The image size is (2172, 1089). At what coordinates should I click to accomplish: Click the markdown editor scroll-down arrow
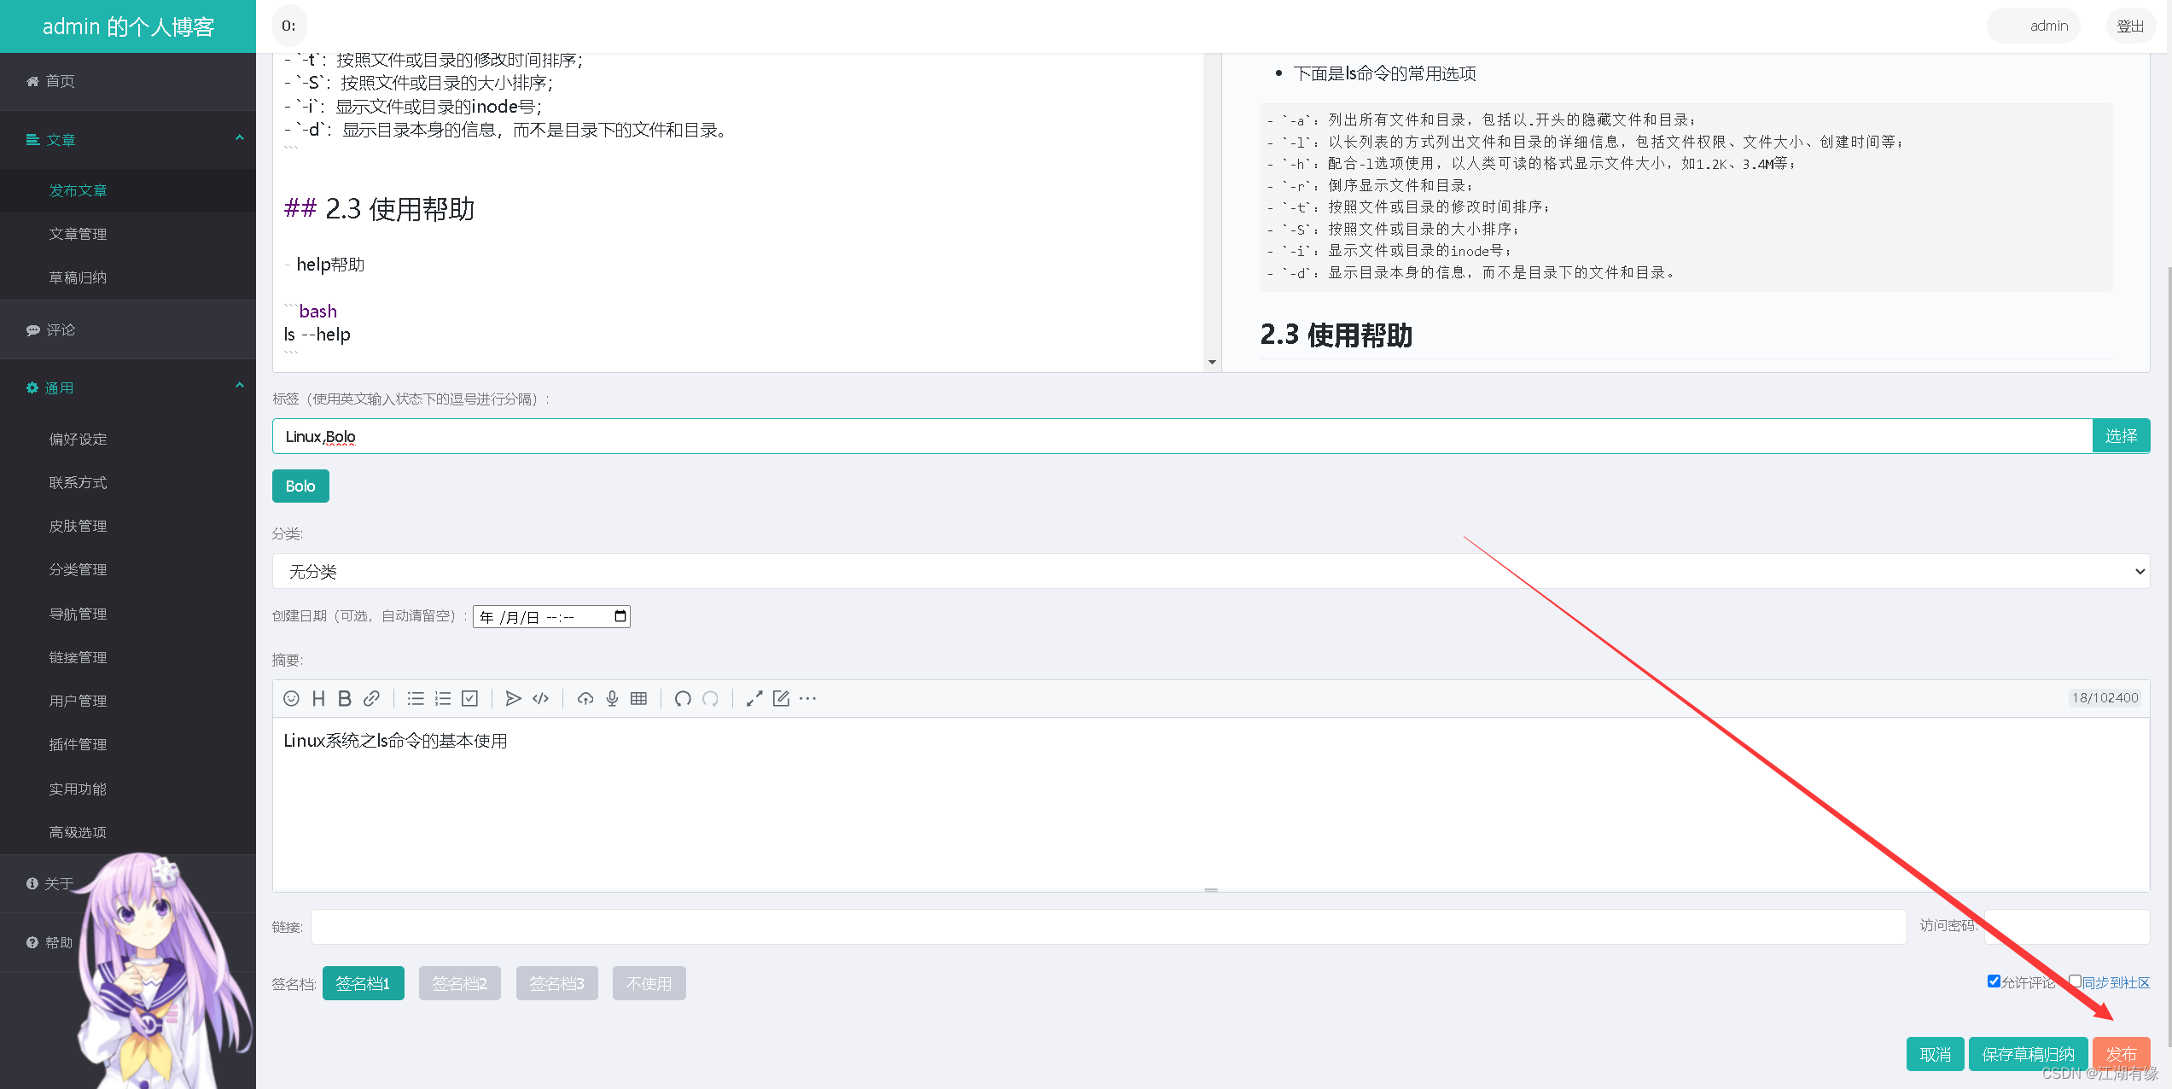pos(1212,363)
